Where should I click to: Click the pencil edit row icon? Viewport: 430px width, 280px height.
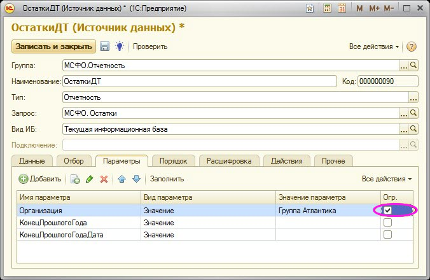[90, 179]
